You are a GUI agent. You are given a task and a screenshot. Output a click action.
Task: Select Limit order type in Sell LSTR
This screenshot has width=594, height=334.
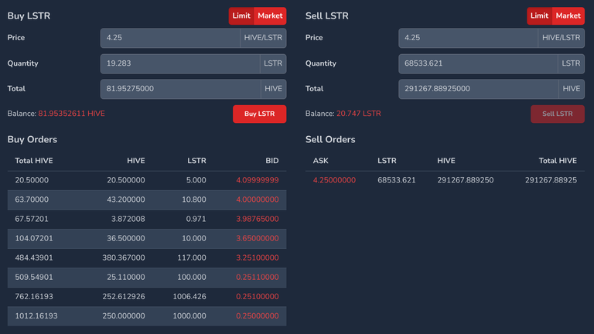(x=539, y=16)
